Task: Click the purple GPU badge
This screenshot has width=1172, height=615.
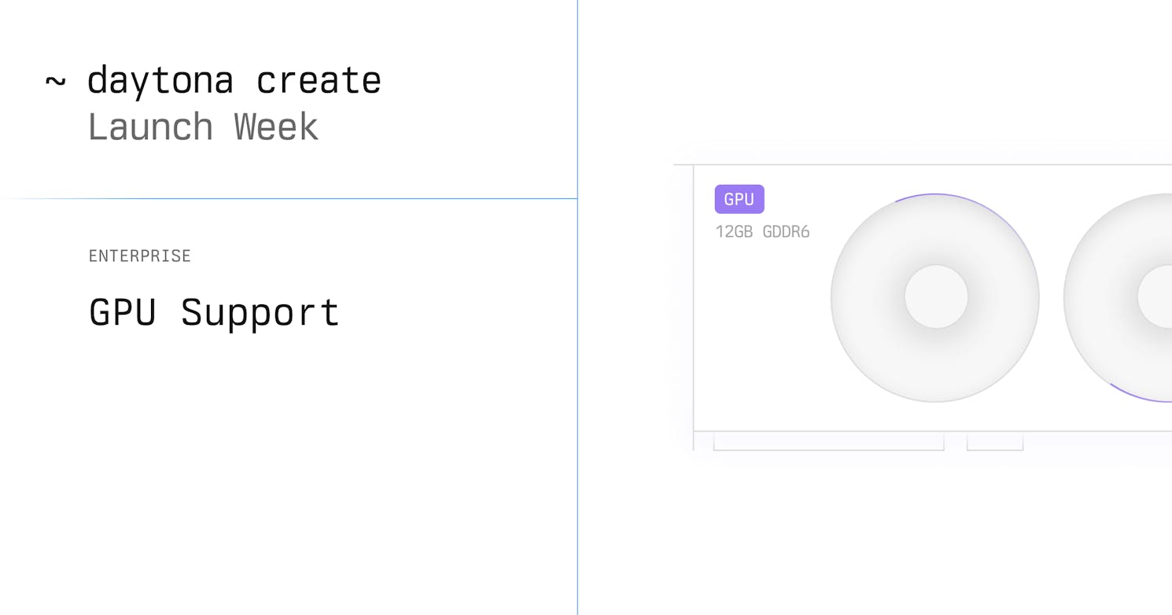Action: tap(739, 199)
